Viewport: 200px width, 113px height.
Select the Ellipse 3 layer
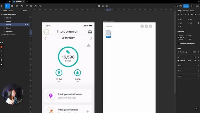[8, 18]
